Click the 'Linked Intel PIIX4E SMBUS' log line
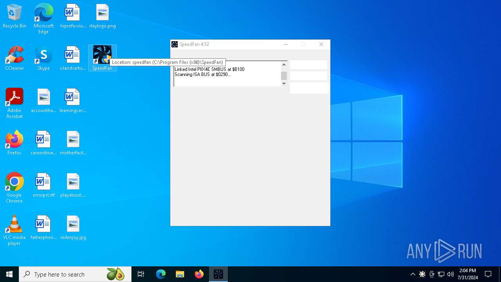Viewport: 501px width, 282px height. tap(209, 69)
